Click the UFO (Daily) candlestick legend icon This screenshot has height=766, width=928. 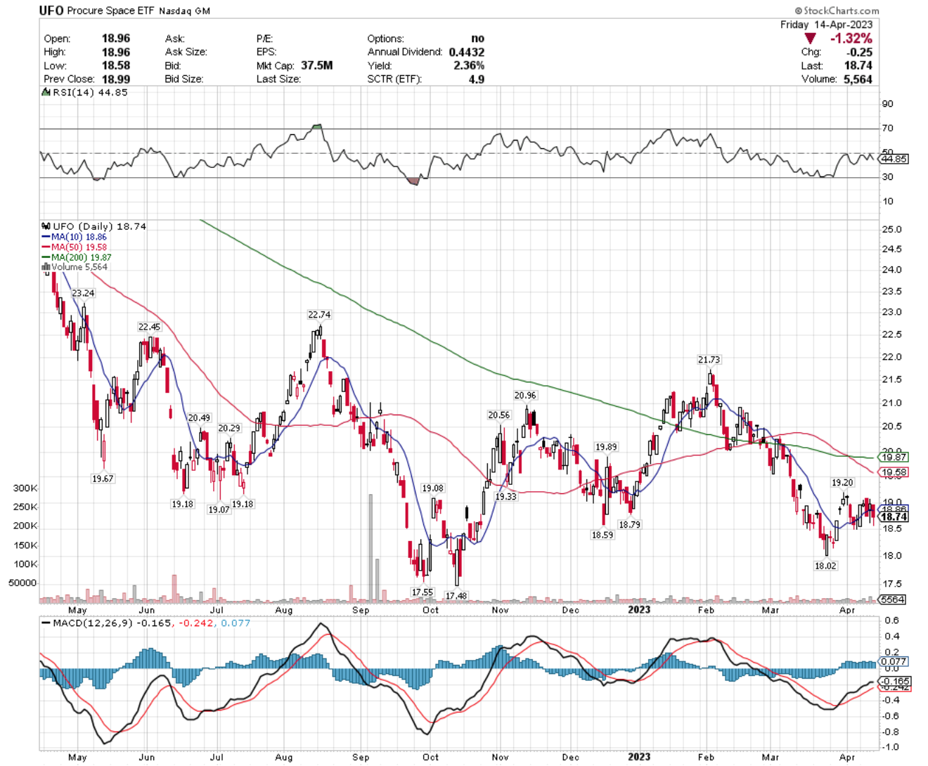(46, 226)
